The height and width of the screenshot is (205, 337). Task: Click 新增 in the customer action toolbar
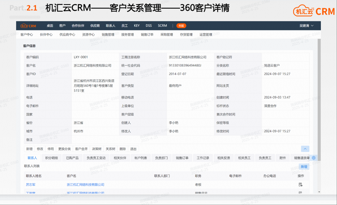tap(30, 149)
